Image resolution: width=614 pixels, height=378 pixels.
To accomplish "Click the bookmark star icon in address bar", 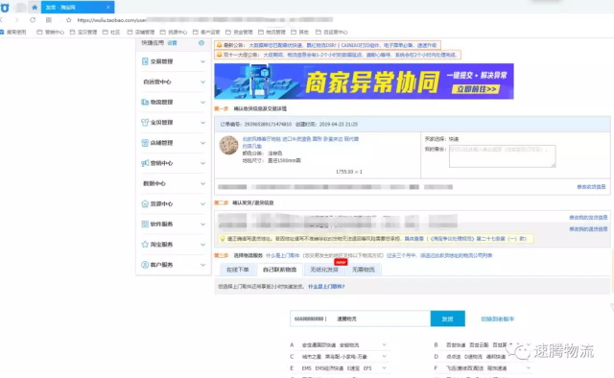I will tap(68, 19).
